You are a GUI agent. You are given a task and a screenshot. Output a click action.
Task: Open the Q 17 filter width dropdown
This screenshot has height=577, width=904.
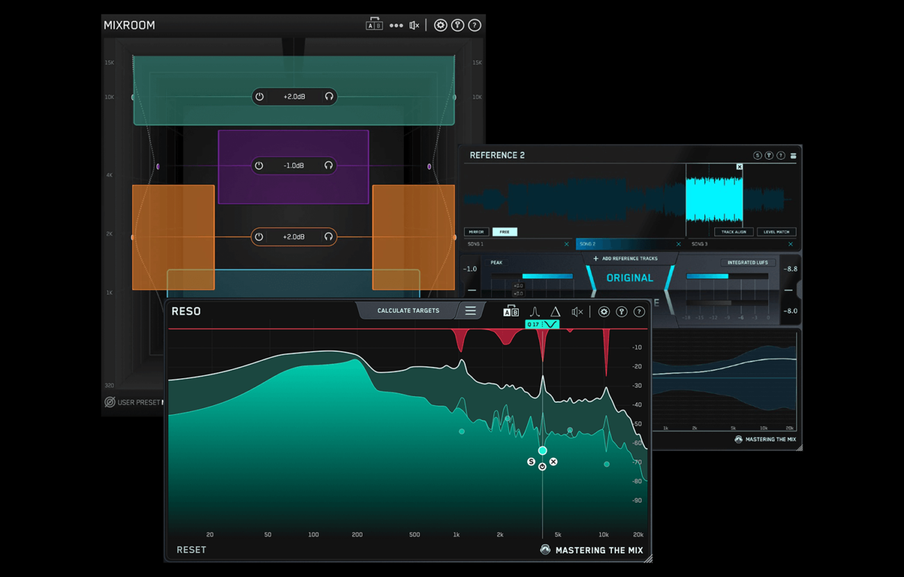[x=542, y=324]
